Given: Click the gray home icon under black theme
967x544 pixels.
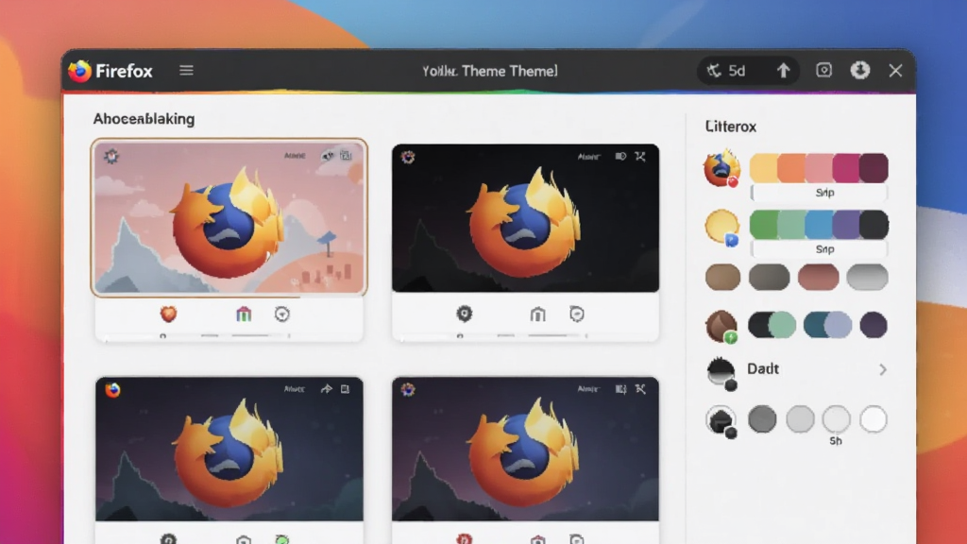Looking at the screenshot, I should (x=537, y=314).
